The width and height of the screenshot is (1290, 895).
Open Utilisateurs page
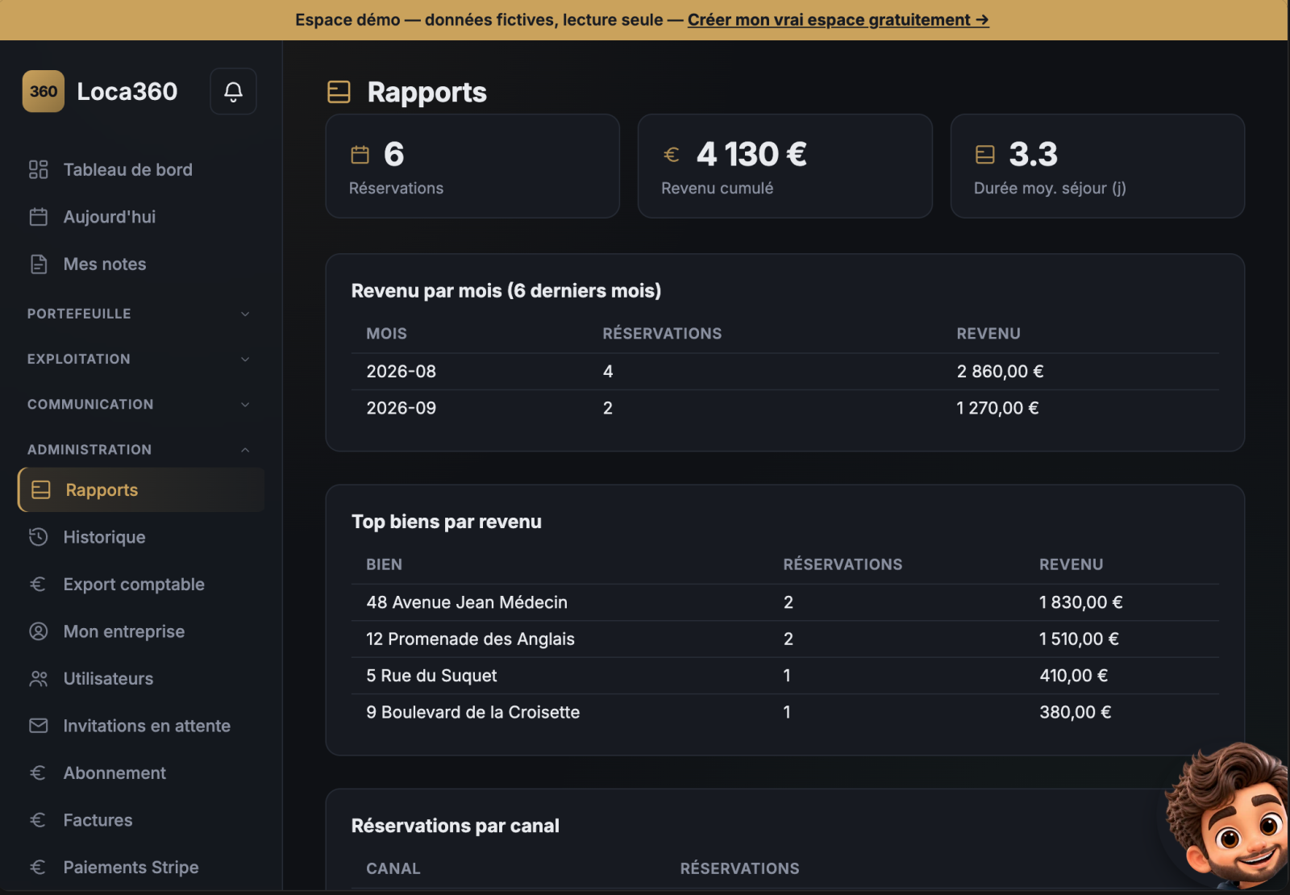(x=141, y=679)
